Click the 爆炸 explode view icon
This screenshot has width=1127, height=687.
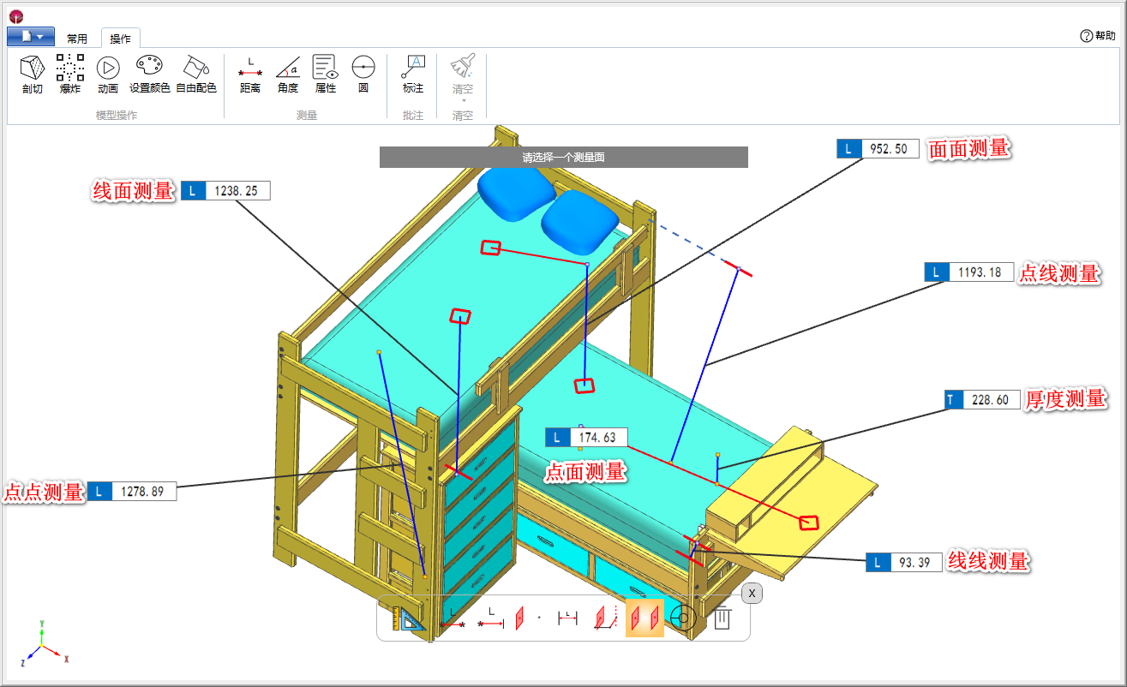[x=70, y=75]
